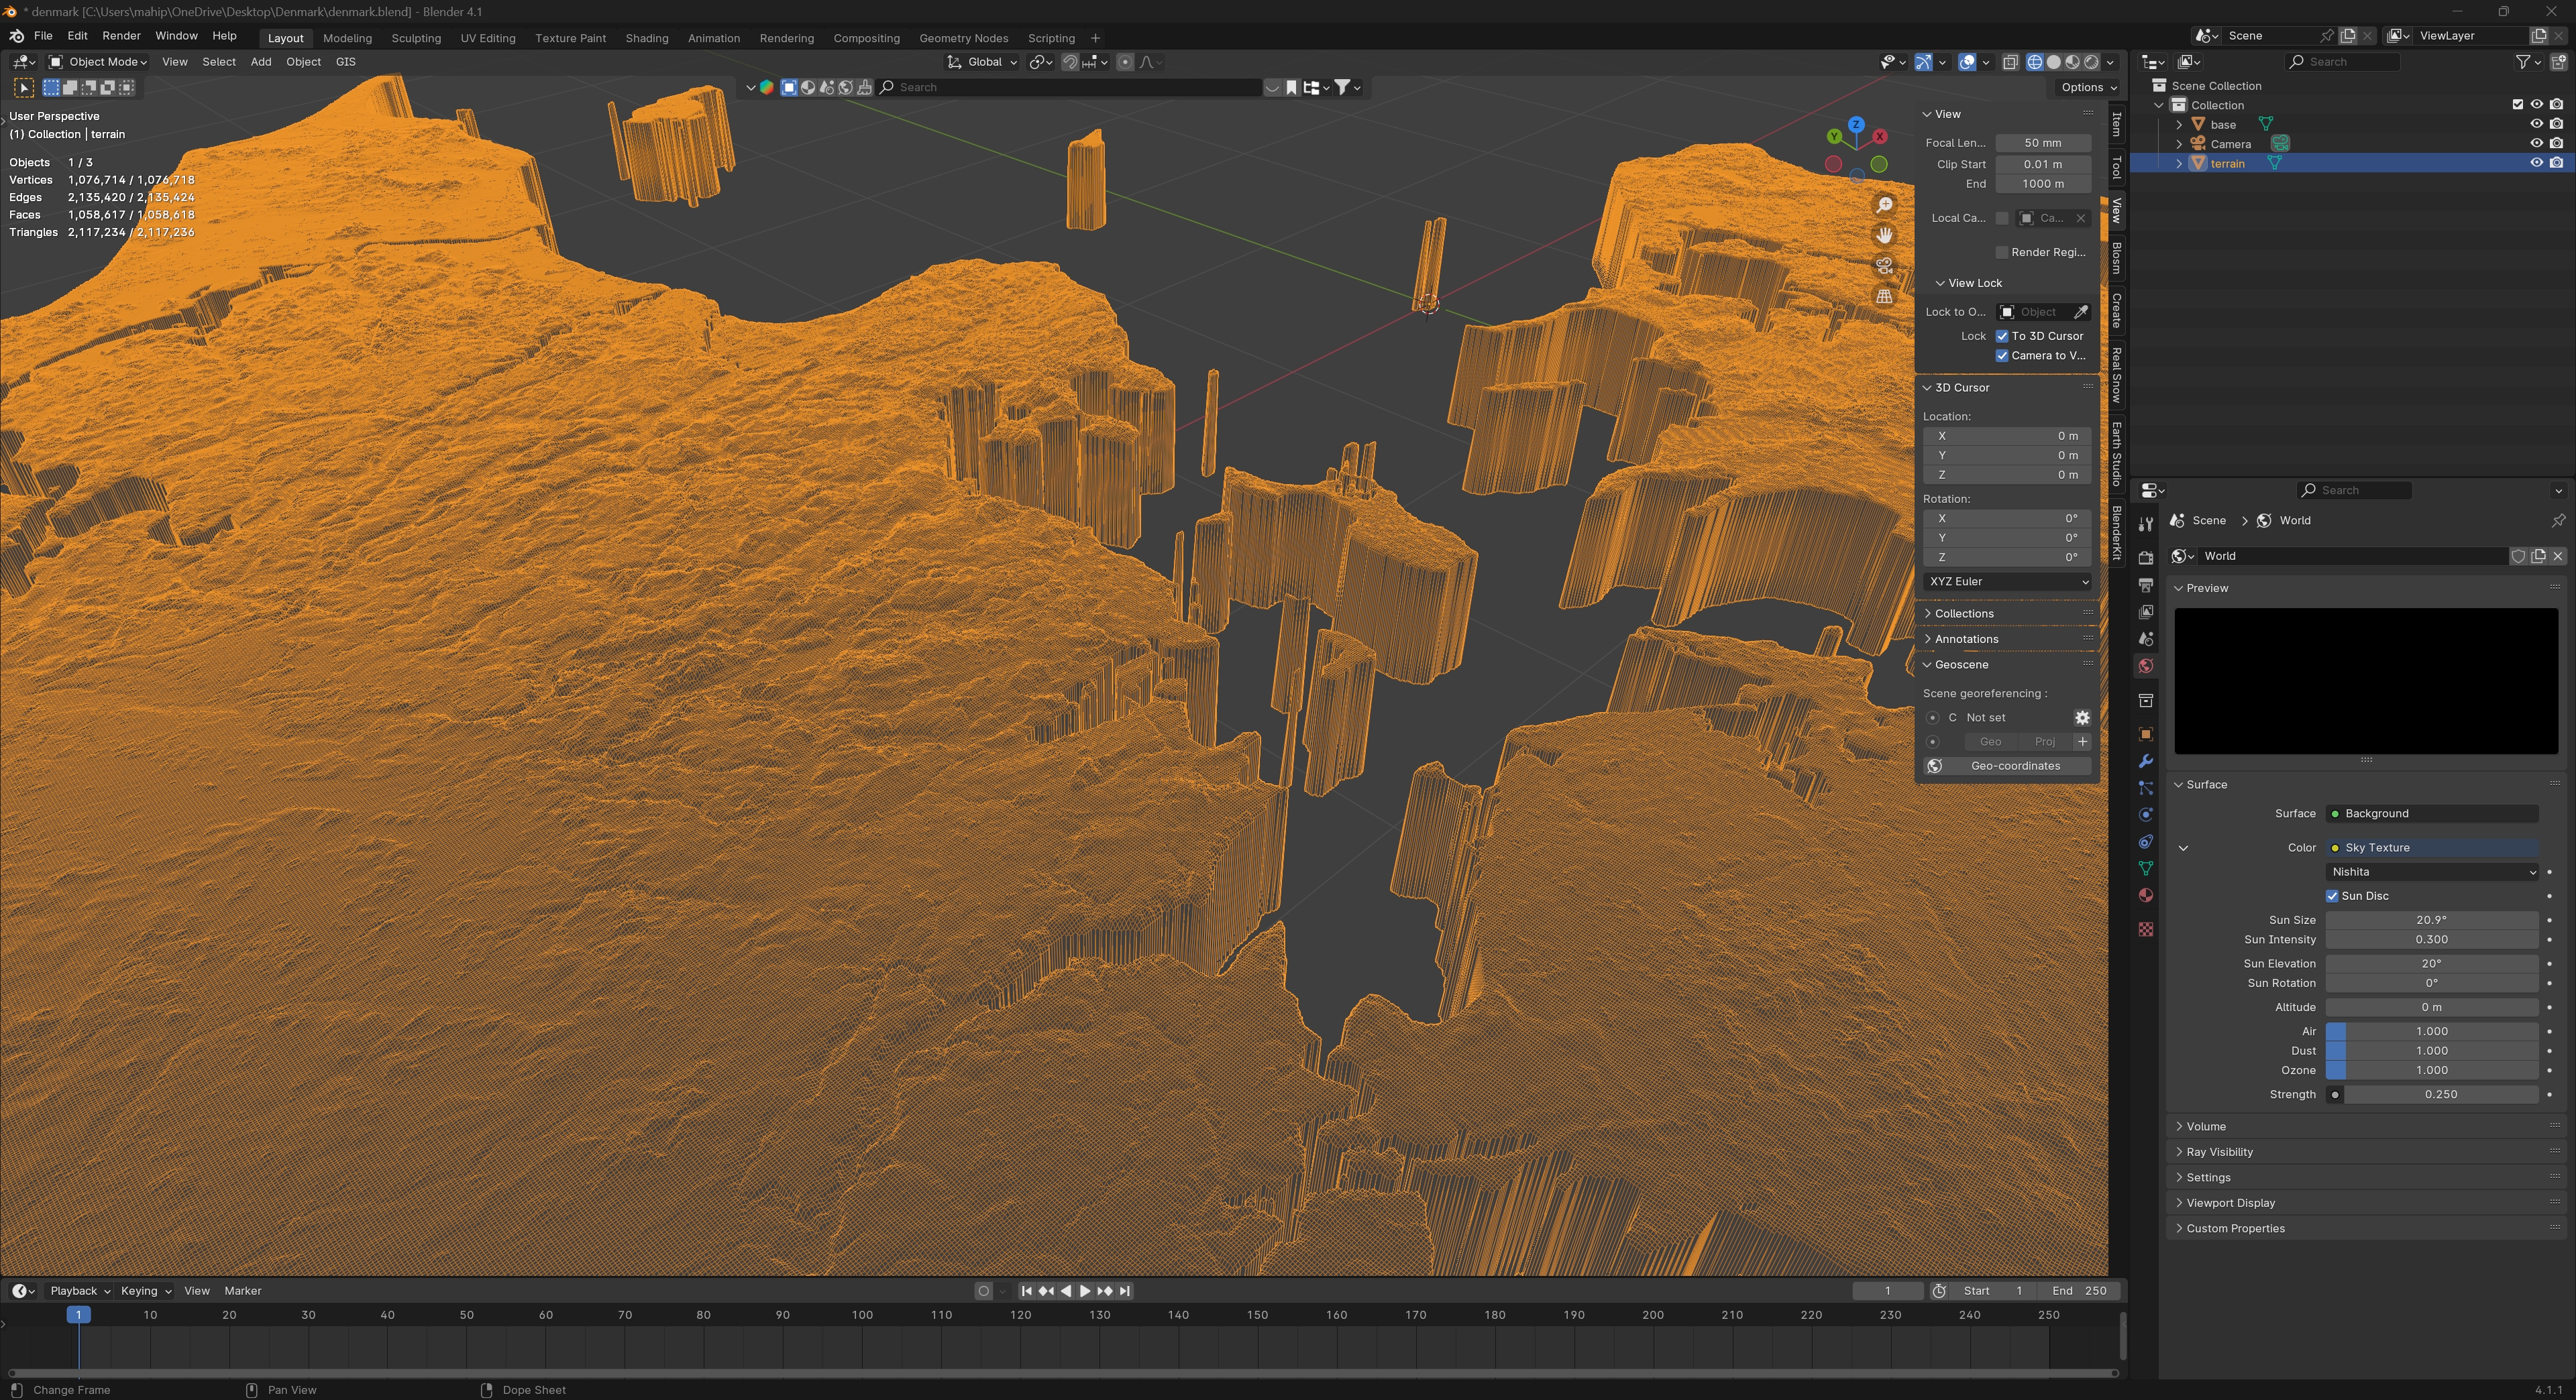
Task: Click the Geo-coordinates button
Action: click(2014, 766)
